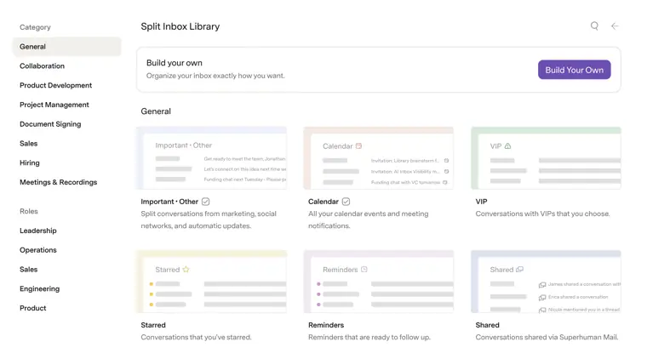Open the Hiring category
Viewport: 647px width, 359px height.
pyautogui.click(x=30, y=162)
